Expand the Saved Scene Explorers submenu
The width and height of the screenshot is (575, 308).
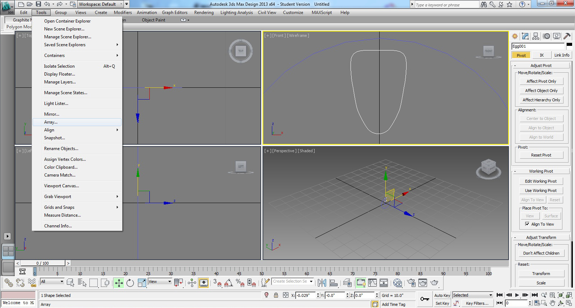[x=77, y=45]
